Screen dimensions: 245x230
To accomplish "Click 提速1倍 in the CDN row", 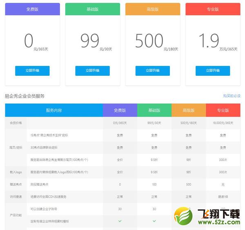I will pyautogui.click(x=223, y=196).
